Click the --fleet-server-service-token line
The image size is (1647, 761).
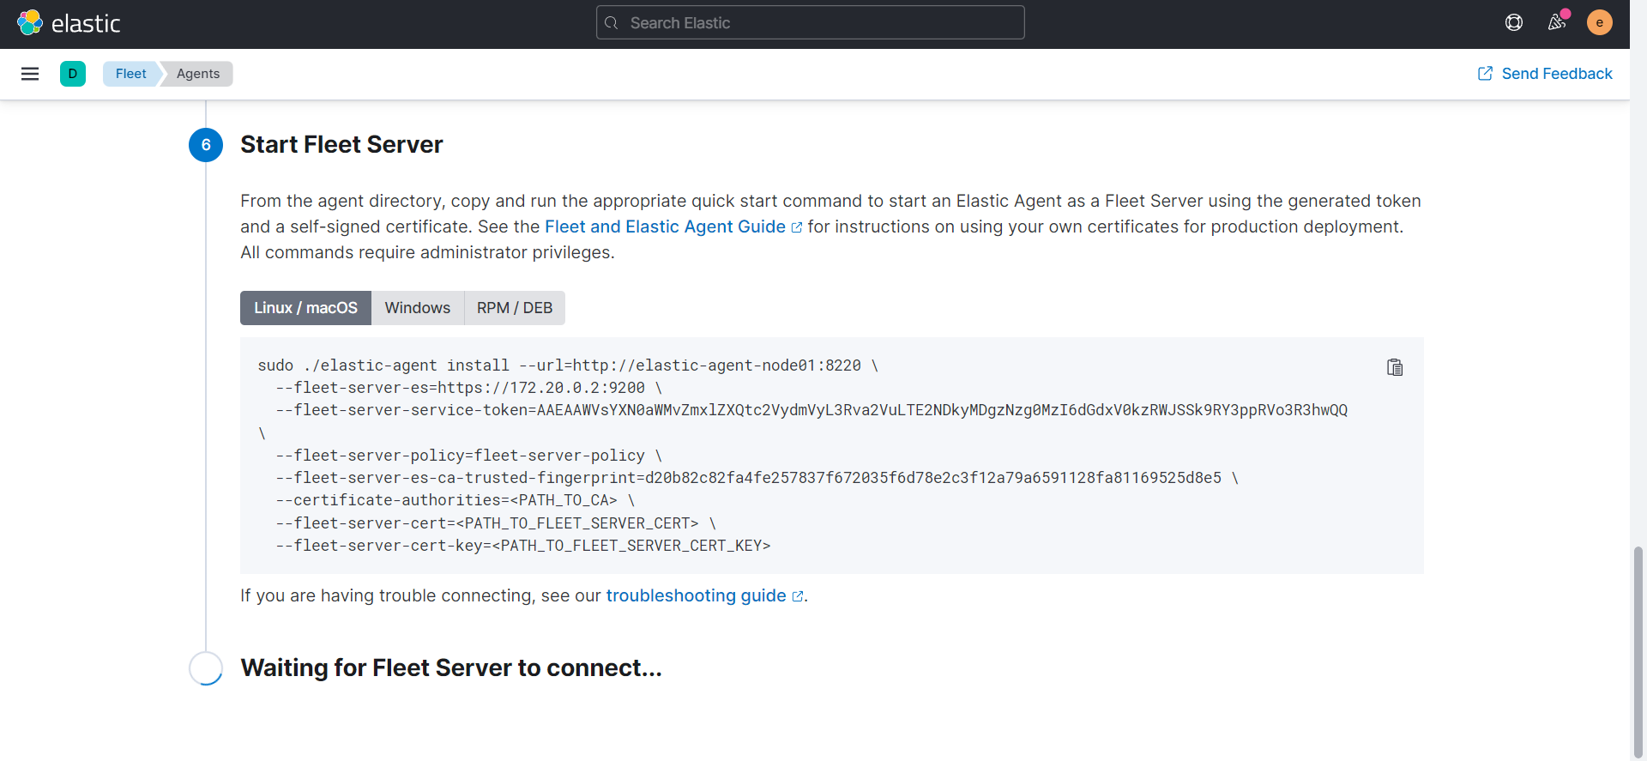pos(811,410)
